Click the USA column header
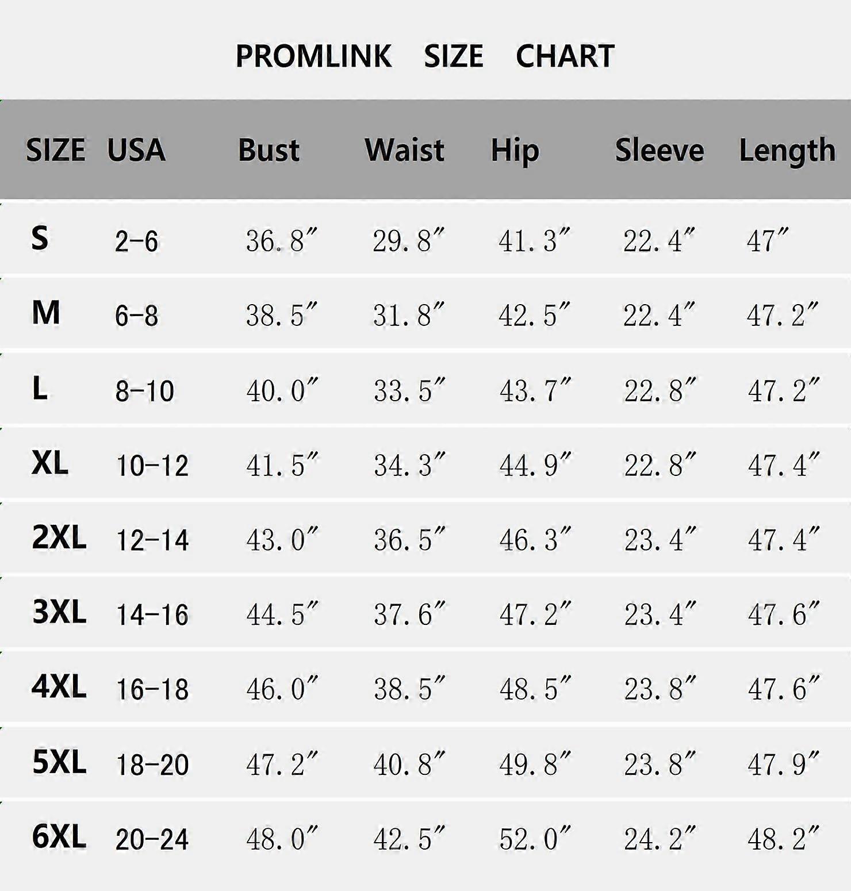The image size is (851, 891). coord(136,150)
